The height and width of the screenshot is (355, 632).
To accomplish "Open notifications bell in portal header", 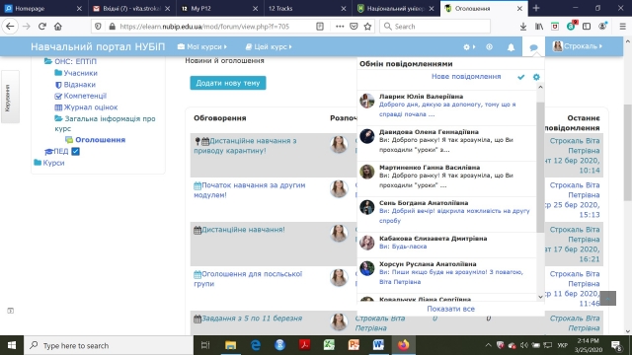I will click(512, 47).
